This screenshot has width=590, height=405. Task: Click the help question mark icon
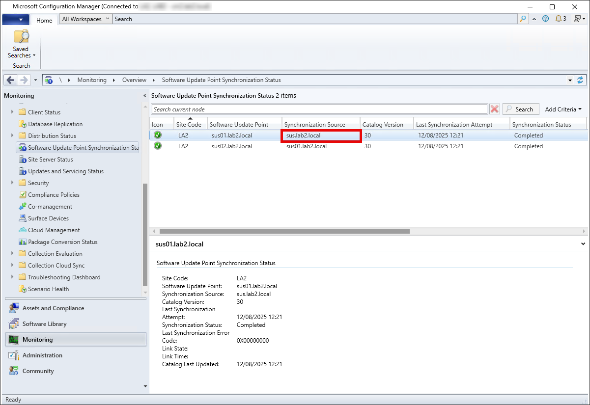545,19
